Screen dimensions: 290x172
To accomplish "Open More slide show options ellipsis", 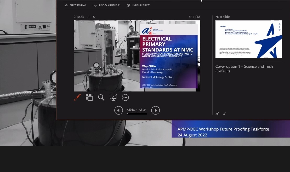I will (x=125, y=98).
